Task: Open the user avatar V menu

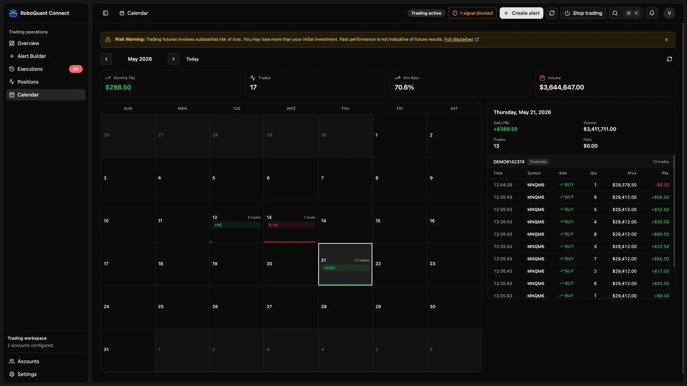Action: [x=669, y=13]
